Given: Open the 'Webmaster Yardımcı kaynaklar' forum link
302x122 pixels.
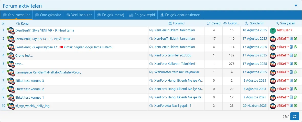Looking at the screenshot, I should pyautogui.click(x=177, y=72).
